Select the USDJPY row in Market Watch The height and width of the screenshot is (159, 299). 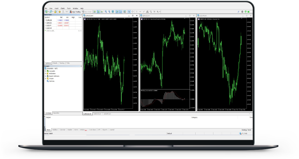(63, 25)
